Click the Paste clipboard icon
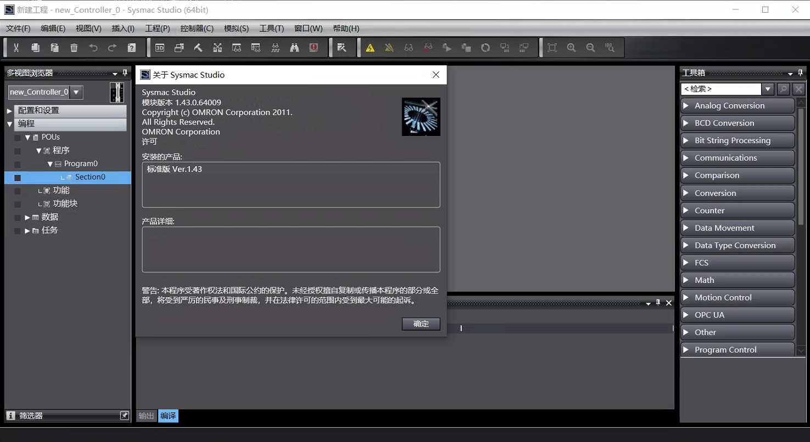Screen dimensions: 810x442 pyautogui.click(x=54, y=48)
